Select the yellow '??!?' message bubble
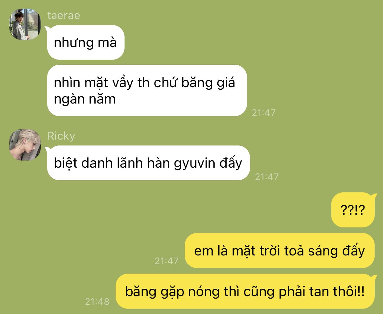The image size is (383, 314). click(x=353, y=210)
